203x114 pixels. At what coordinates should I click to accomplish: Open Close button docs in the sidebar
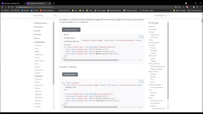click(39, 70)
